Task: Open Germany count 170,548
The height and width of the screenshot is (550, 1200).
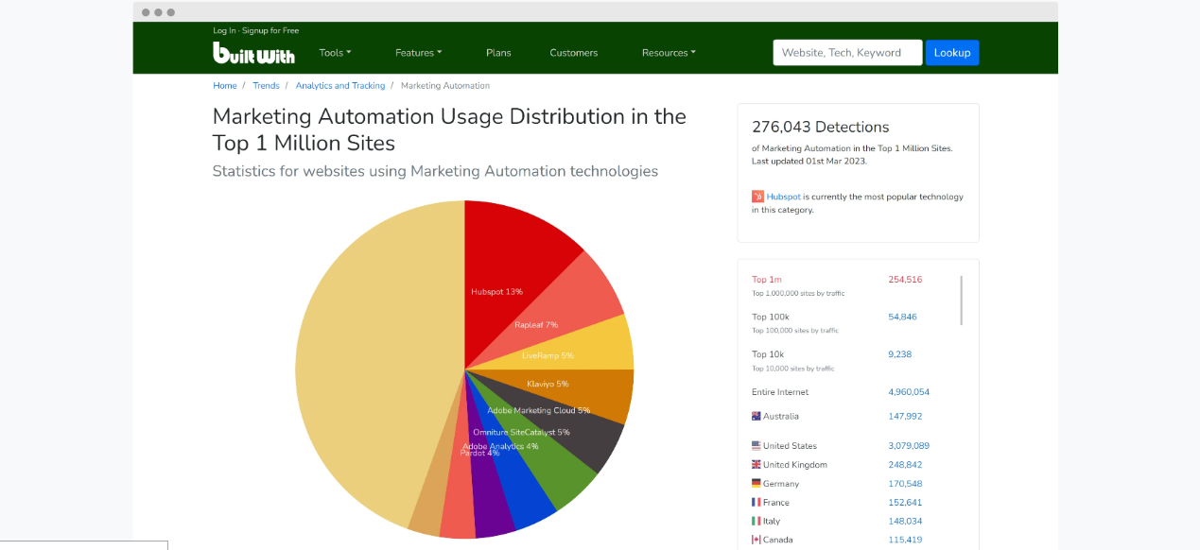Action: pos(905,483)
